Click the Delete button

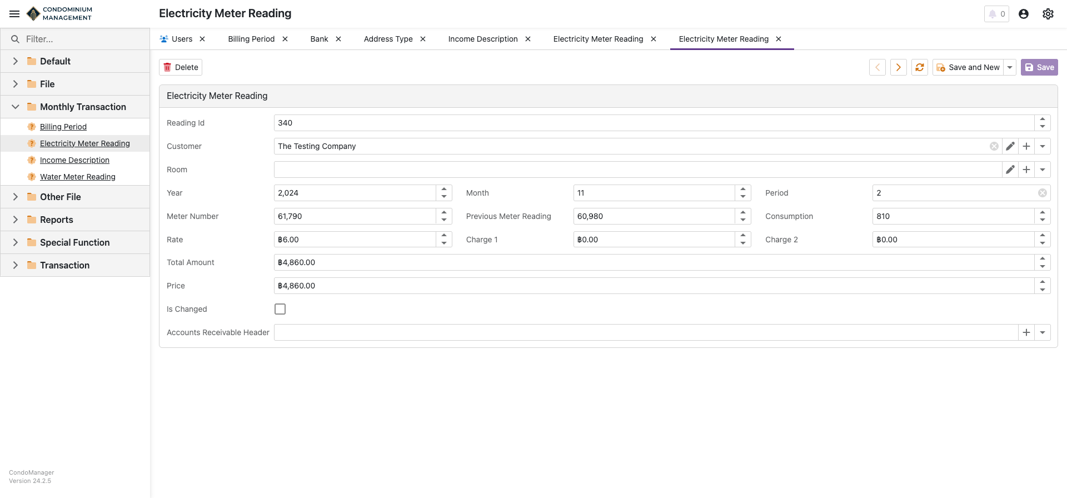(x=181, y=67)
